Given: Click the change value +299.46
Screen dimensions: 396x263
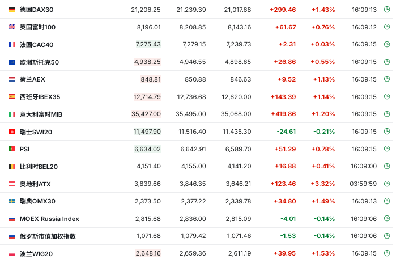Looking at the screenshot, I should click(283, 10).
